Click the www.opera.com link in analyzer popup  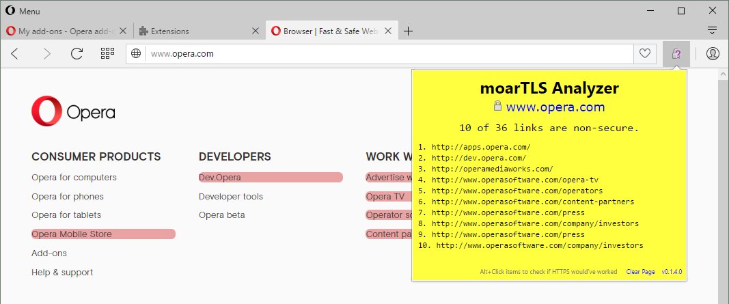[555, 107]
